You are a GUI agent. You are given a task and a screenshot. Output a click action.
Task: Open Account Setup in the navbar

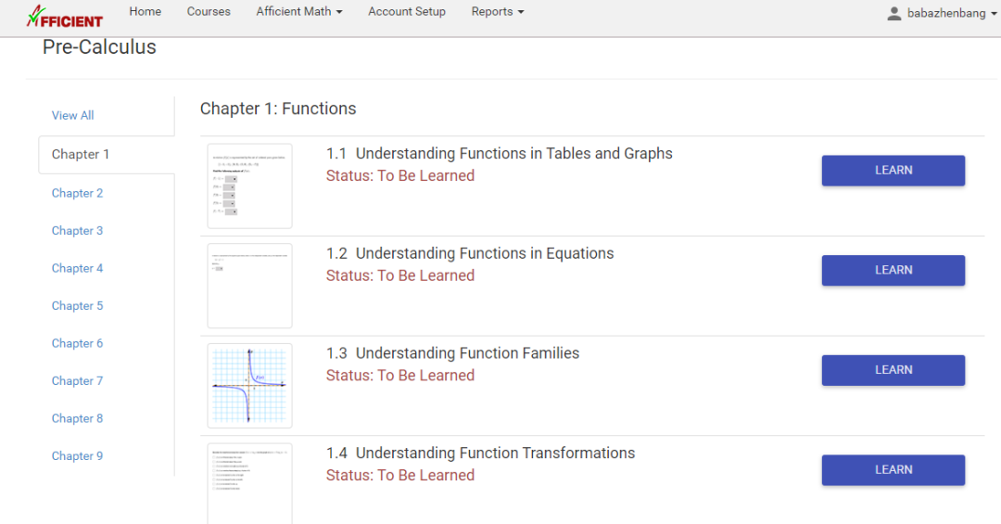406,12
